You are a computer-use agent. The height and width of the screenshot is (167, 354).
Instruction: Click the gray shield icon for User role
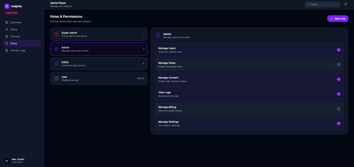(56, 78)
